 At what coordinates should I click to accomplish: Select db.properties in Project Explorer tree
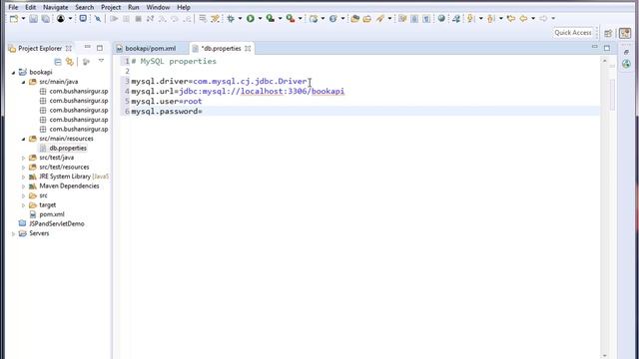[x=68, y=149]
